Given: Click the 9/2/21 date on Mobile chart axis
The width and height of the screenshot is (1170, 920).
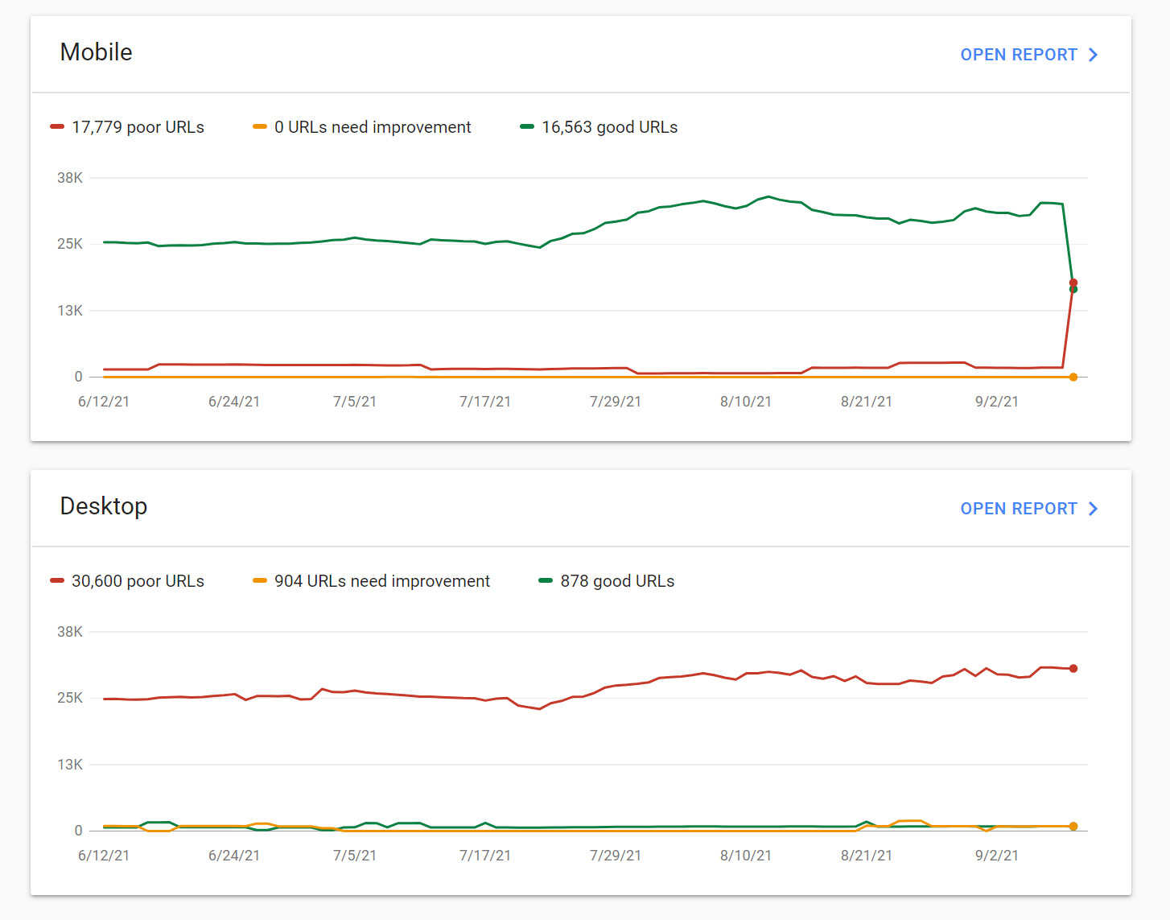Looking at the screenshot, I should point(997,402).
